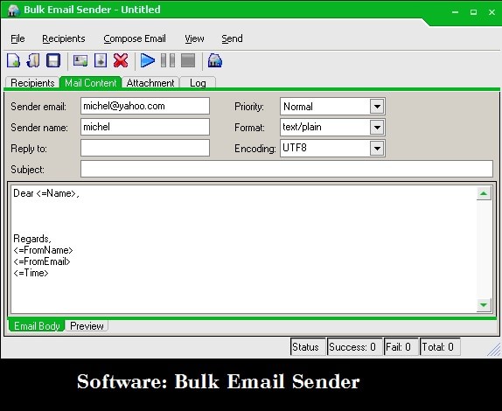This screenshot has height=411, width=502.
Task: Click the line "Dear <=Name>," in body
Action: point(46,193)
